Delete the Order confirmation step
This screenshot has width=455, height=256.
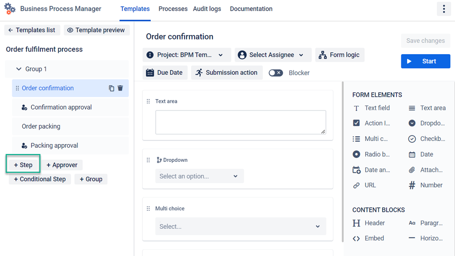[120, 88]
